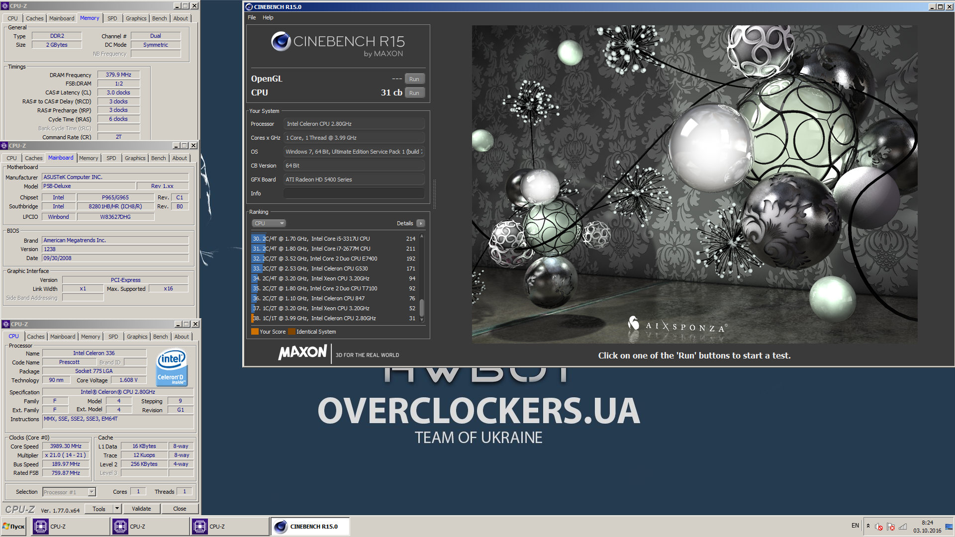Click the Cinebench R15.0 taskbar button

click(310, 526)
